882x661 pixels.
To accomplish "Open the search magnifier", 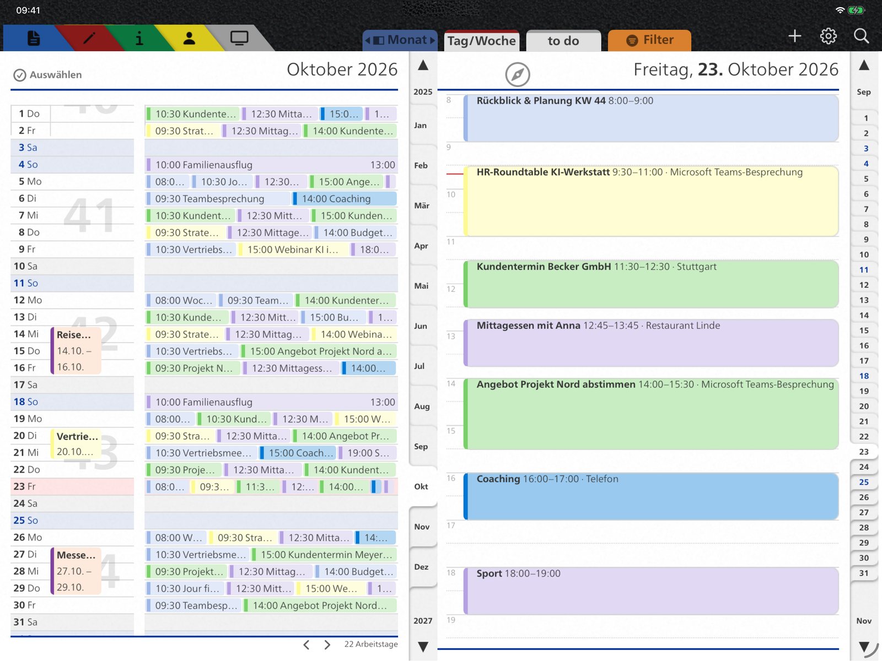I will point(861,36).
